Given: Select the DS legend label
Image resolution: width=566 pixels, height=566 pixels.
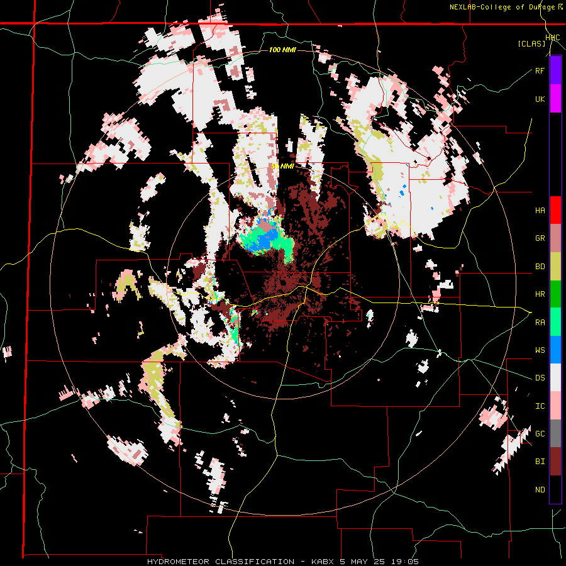Looking at the screenshot, I should (540, 378).
